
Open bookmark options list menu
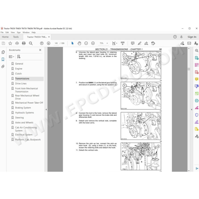click(12, 57)
